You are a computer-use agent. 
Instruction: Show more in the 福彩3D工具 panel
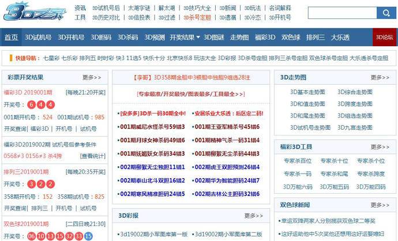(380, 146)
